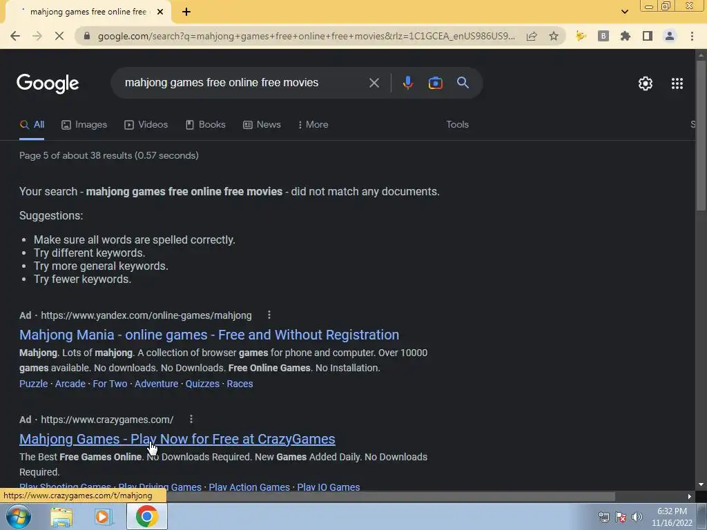
Task: Click the address bar URL
Action: pyautogui.click(x=306, y=36)
